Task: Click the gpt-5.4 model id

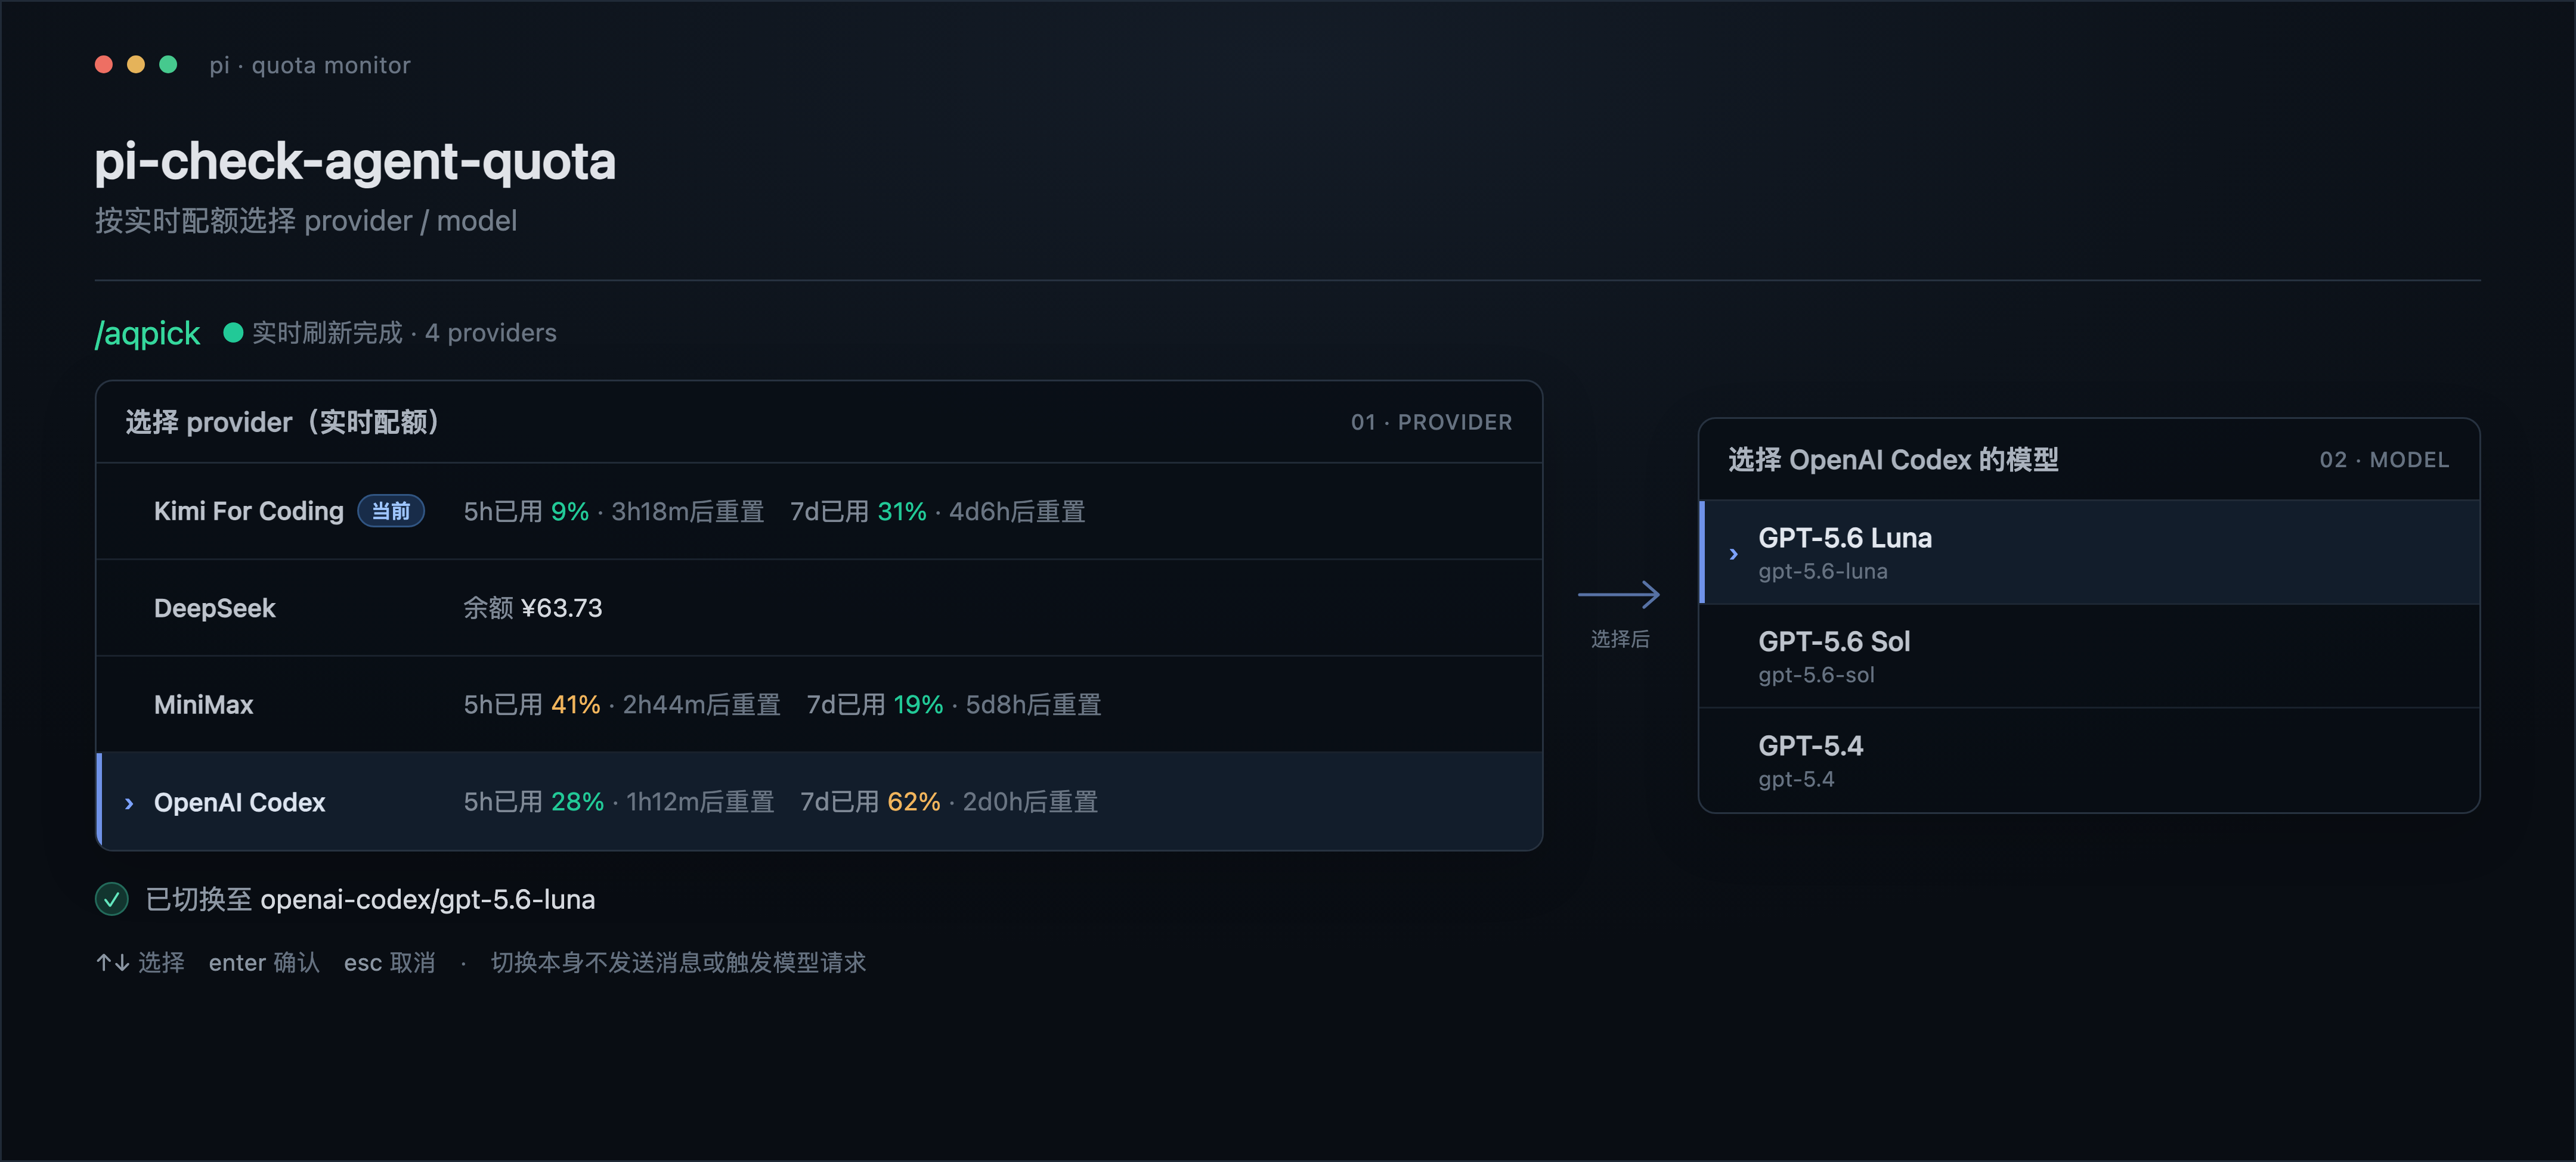Action: point(1796,779)
